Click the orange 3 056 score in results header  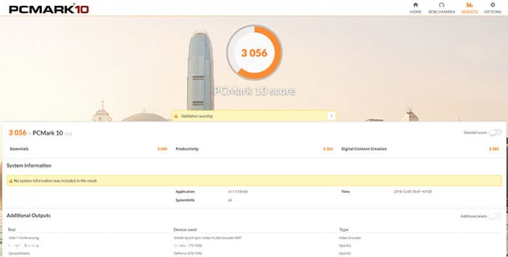17,133
